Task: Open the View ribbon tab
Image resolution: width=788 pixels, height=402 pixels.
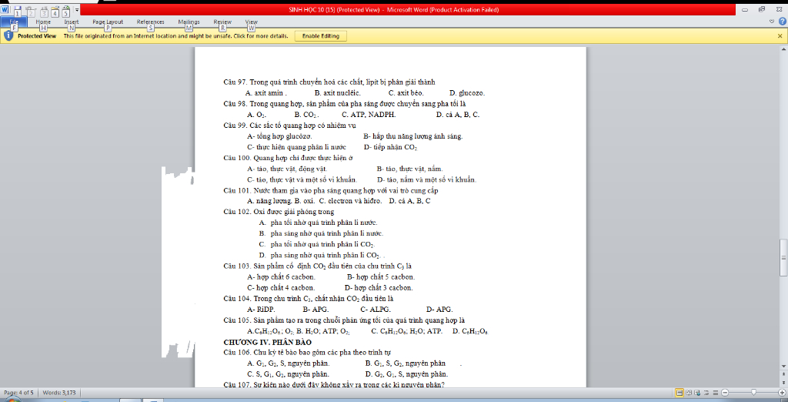Action: [x=252, y=22]
